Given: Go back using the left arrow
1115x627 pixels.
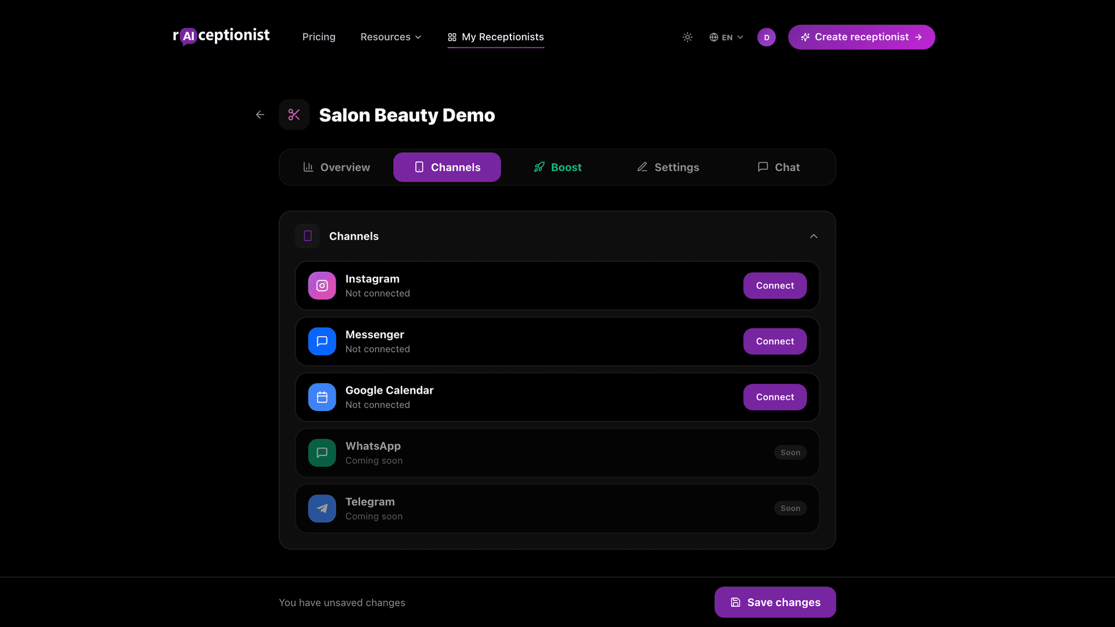Looking at the screenshot, I should pos(260,115).
